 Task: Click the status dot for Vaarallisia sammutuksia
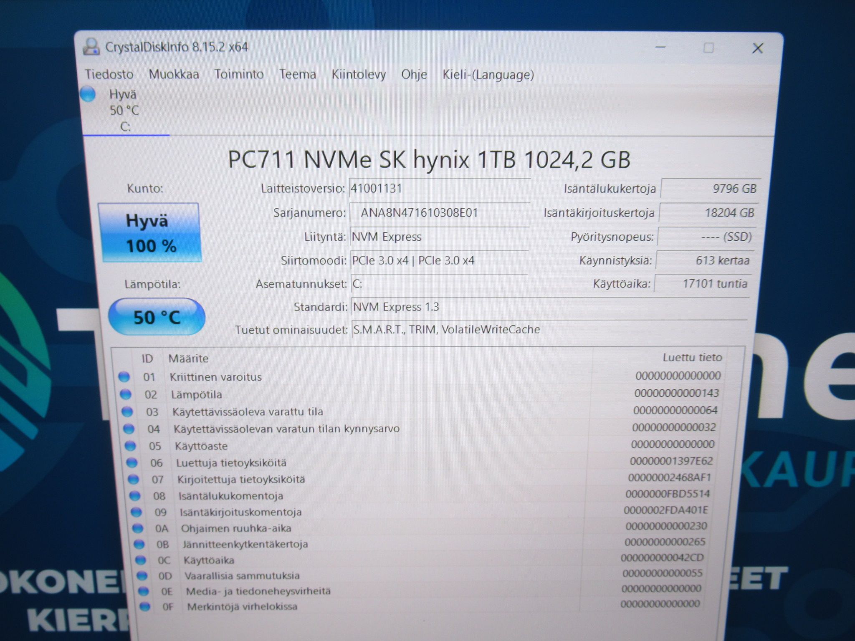[x=142, y=576]
